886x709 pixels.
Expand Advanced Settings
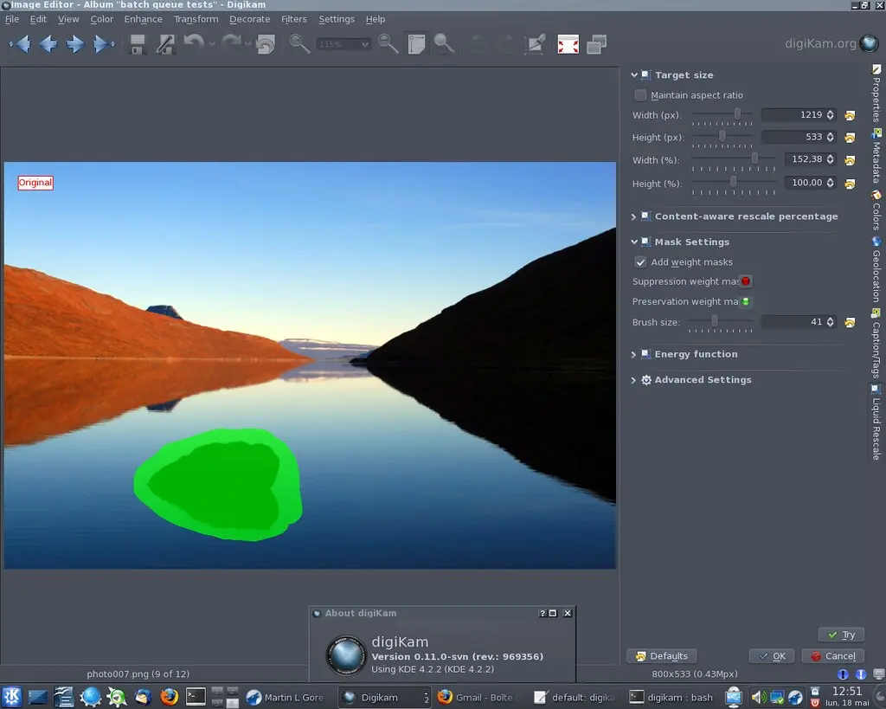[634, 379]
